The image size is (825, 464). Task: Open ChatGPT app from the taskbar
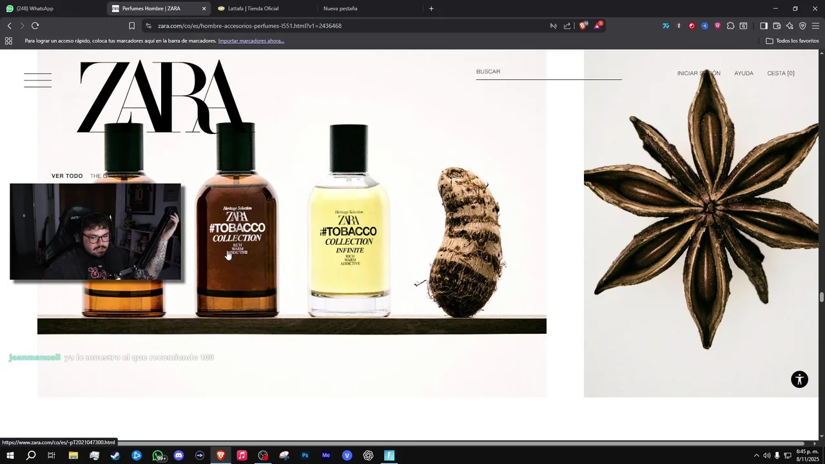(x=368, y=456)
